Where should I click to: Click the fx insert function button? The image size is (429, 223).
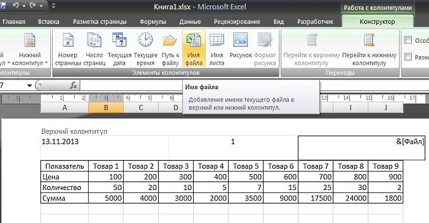(x=74, y=86)
